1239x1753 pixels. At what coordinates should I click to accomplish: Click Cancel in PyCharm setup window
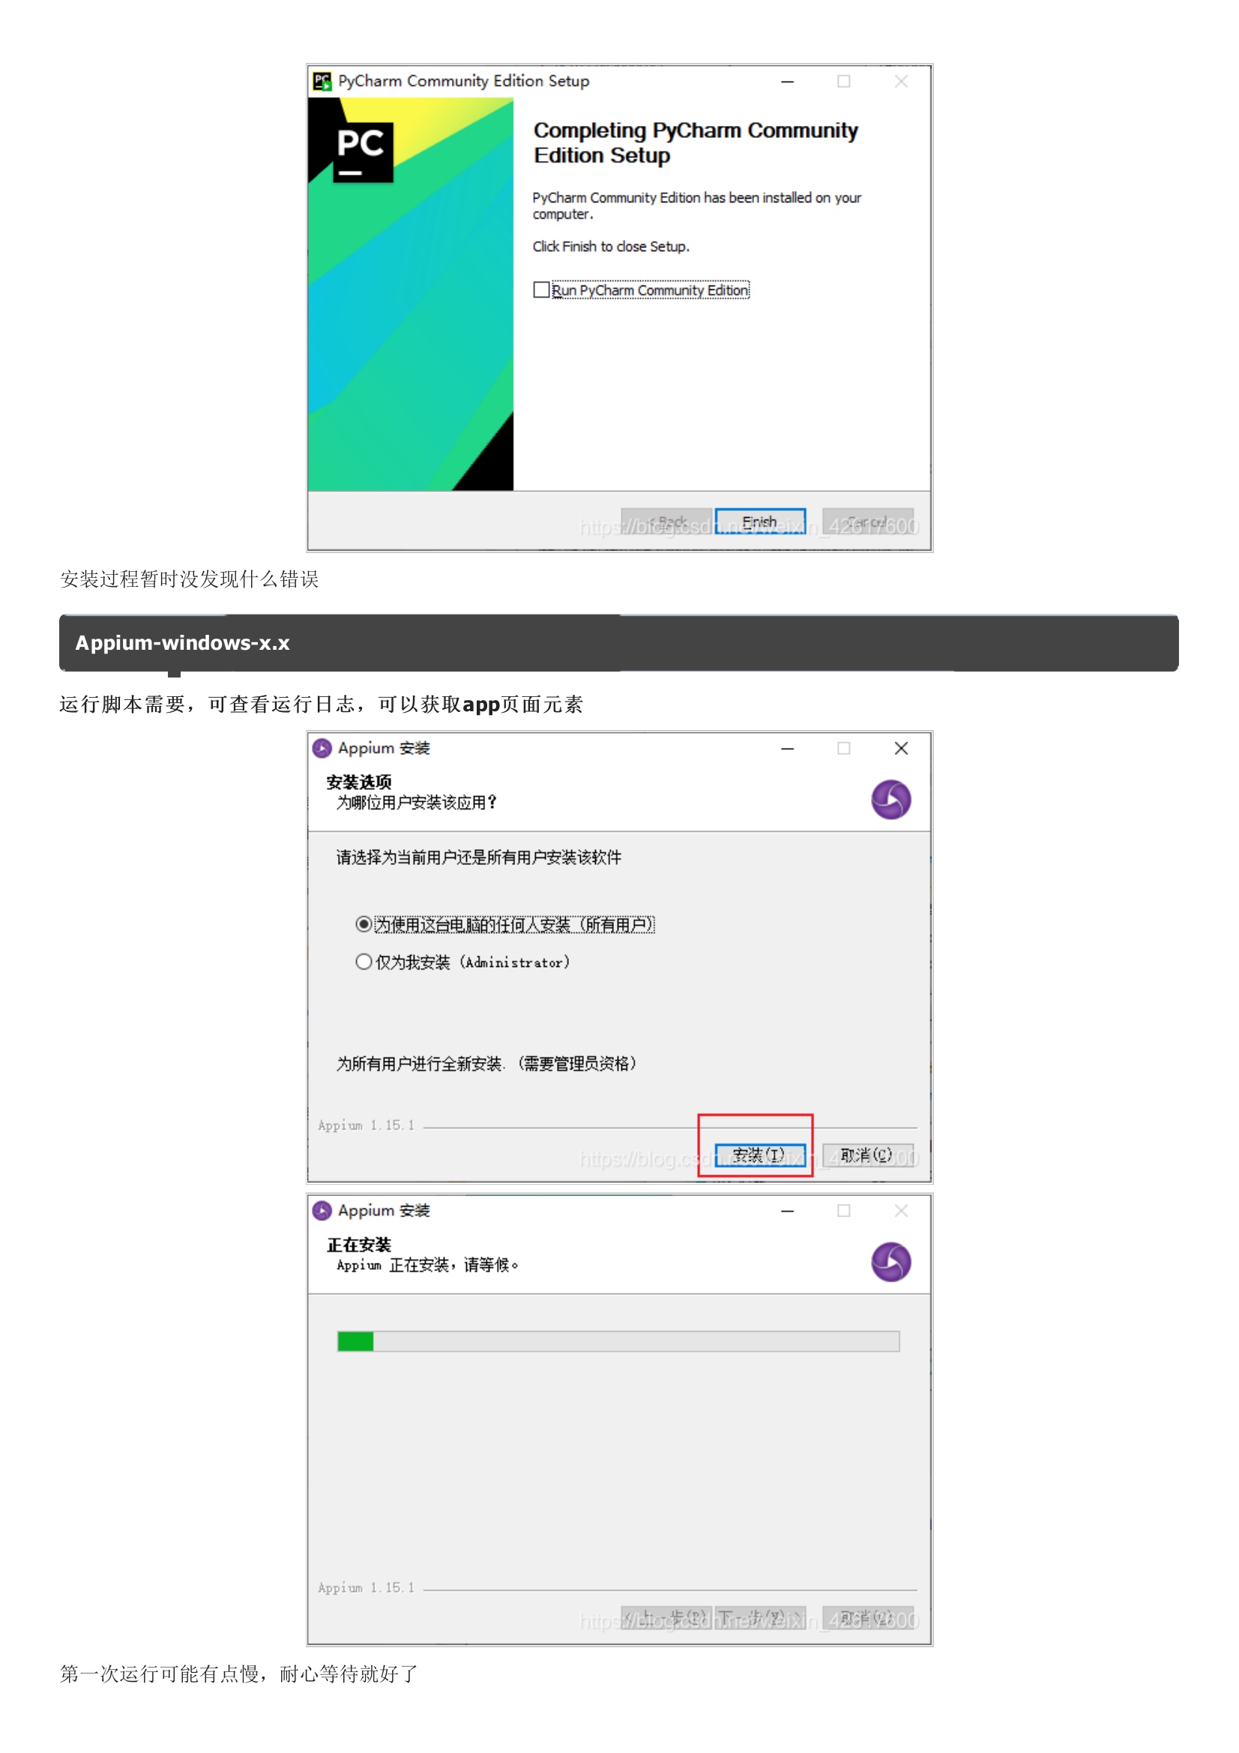[867, 522]
